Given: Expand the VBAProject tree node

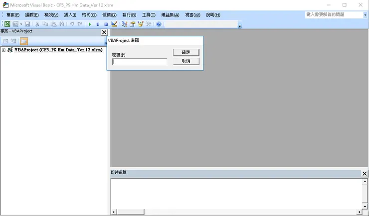Looking at the screenshot, I should pyautogui.click(x=3, y=50).
